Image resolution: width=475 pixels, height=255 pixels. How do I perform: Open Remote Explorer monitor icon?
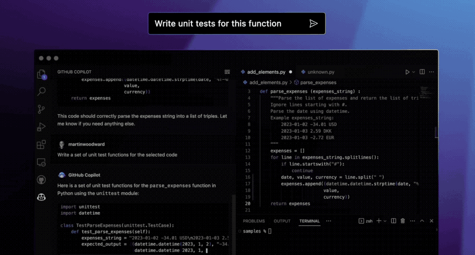(x=41, y=162)
